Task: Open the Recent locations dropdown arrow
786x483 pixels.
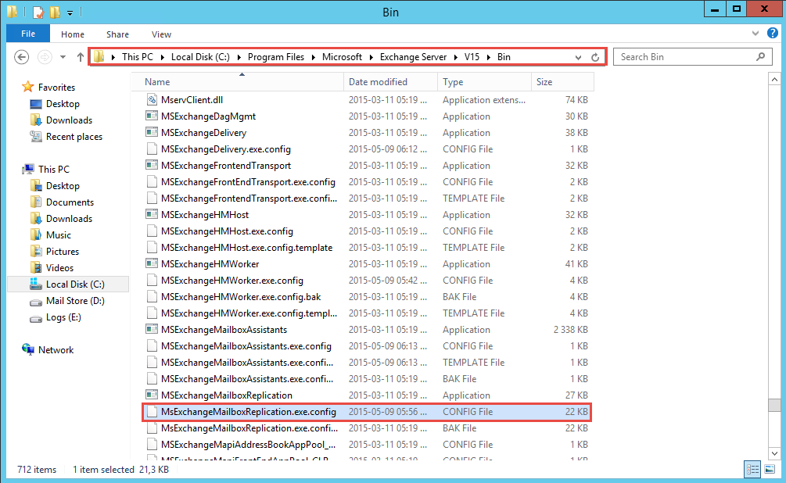Action: pos(63,57)
